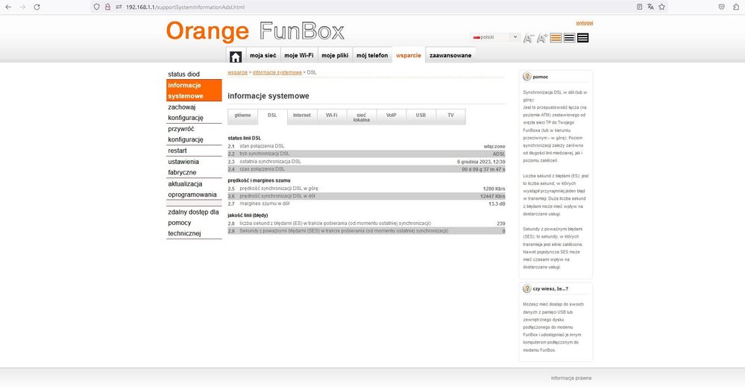Open the zaawansowane menu
This screenshot has height=392, width=745.
[450, 55]
